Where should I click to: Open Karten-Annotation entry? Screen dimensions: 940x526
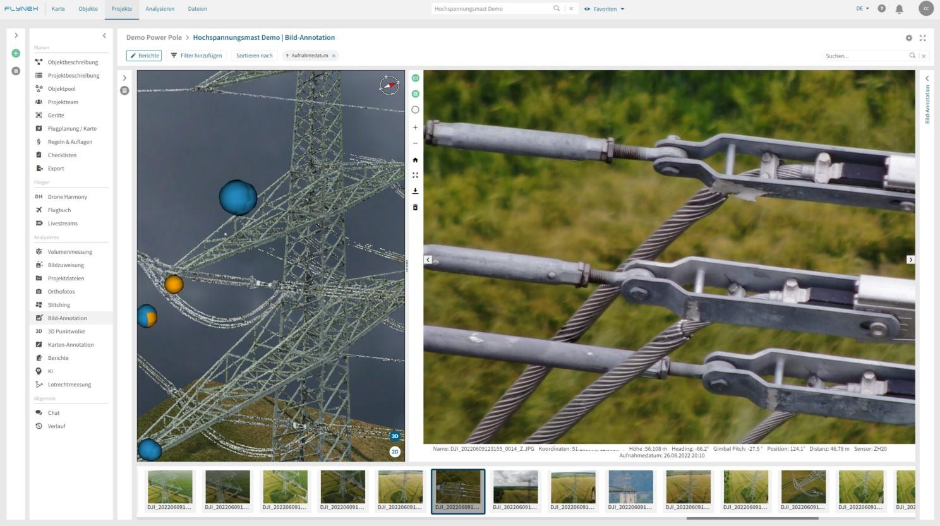[71, 344]
